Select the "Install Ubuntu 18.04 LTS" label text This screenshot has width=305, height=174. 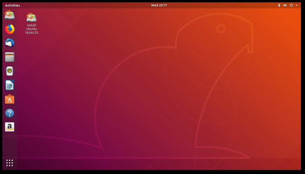32,29
